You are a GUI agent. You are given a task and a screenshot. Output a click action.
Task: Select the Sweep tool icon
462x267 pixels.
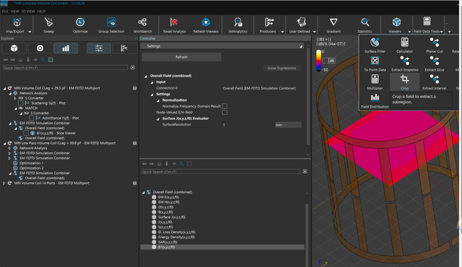coord(49,23)
